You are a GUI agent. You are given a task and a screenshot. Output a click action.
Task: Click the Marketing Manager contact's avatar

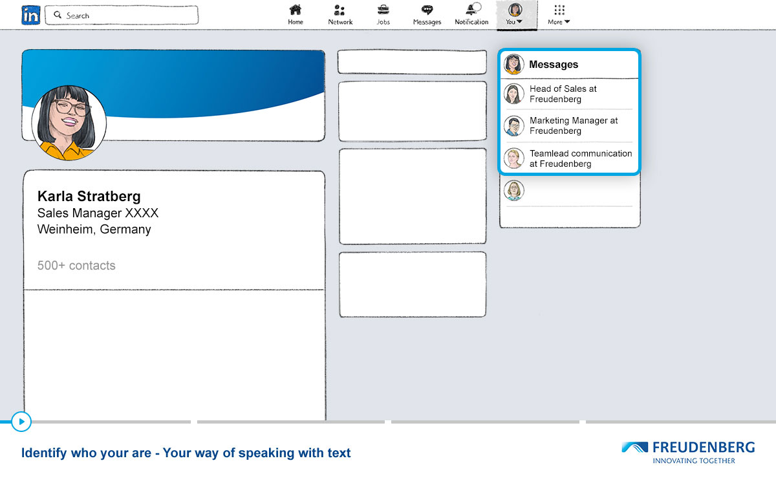(x=514, y=125)
